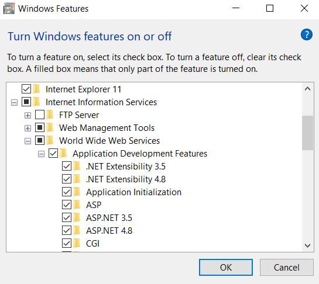Click the FTP Server folder icon

(50, 115)
